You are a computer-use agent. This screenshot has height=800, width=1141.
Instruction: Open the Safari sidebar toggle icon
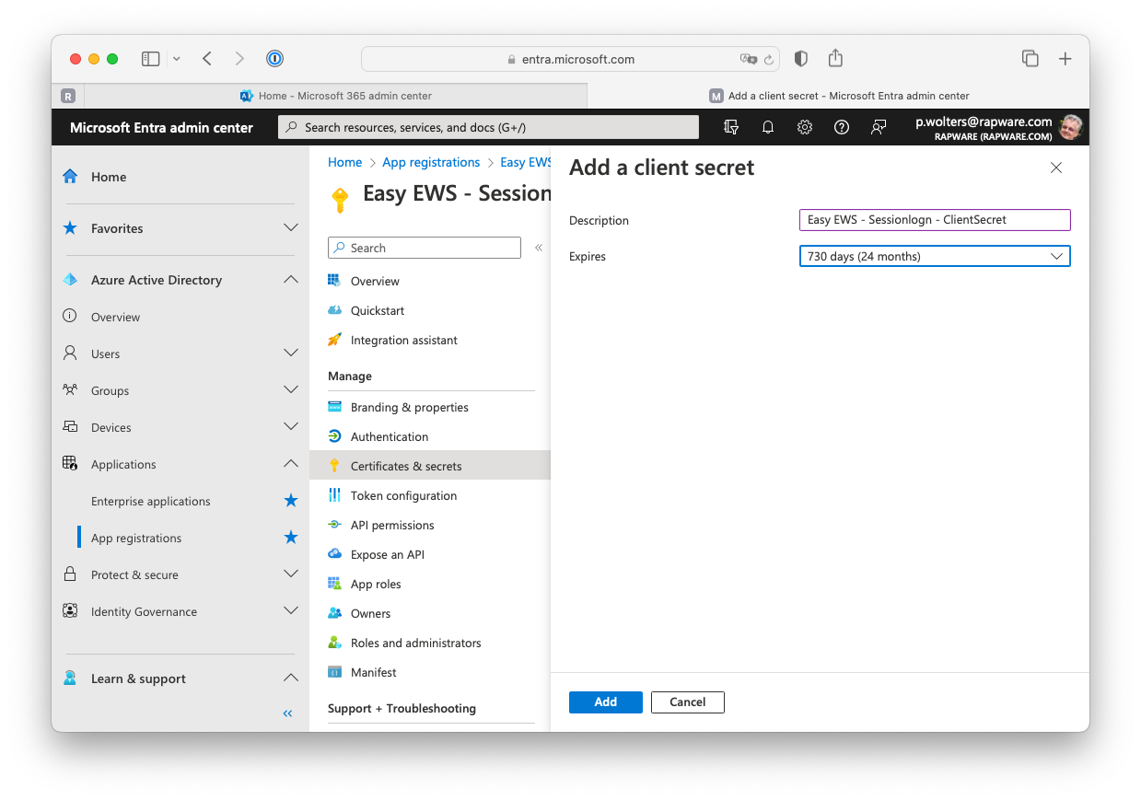click(x=150, y=59)
